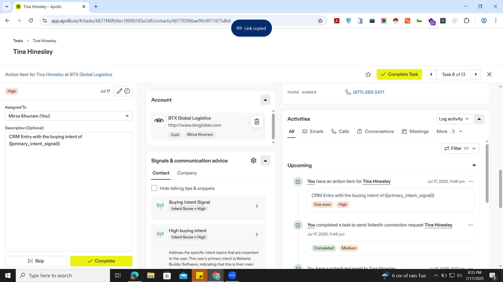Click the Windows search box
This screenshot has width=503, height=282.
[63, 275]
